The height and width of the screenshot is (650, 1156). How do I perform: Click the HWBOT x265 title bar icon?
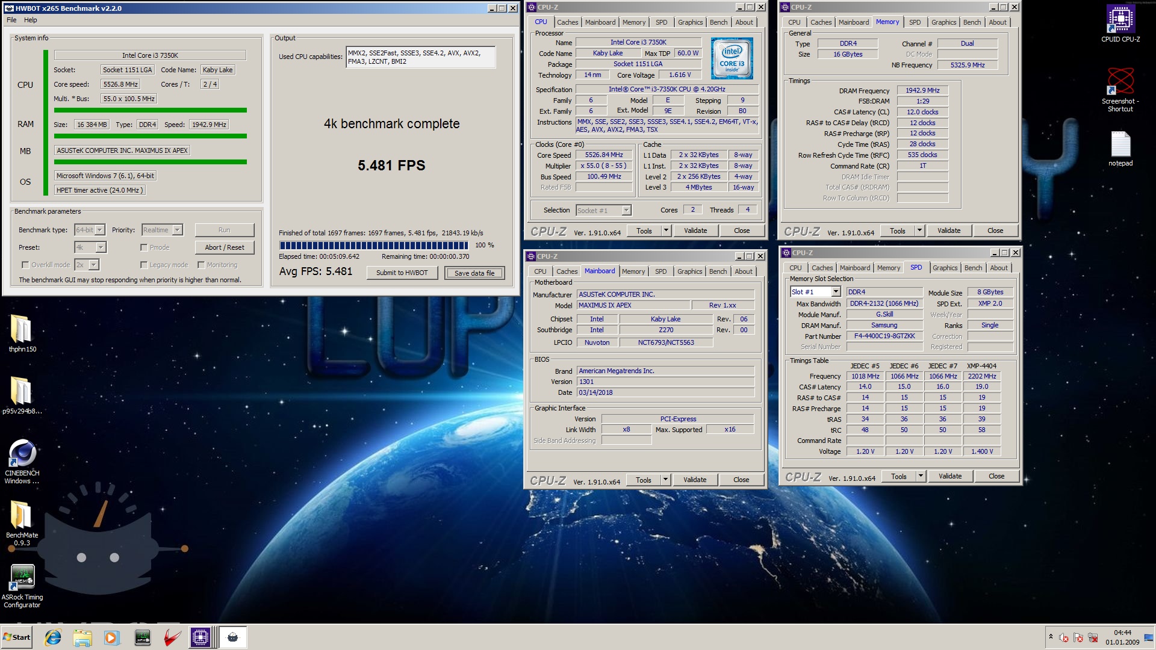tap(9, 8)
